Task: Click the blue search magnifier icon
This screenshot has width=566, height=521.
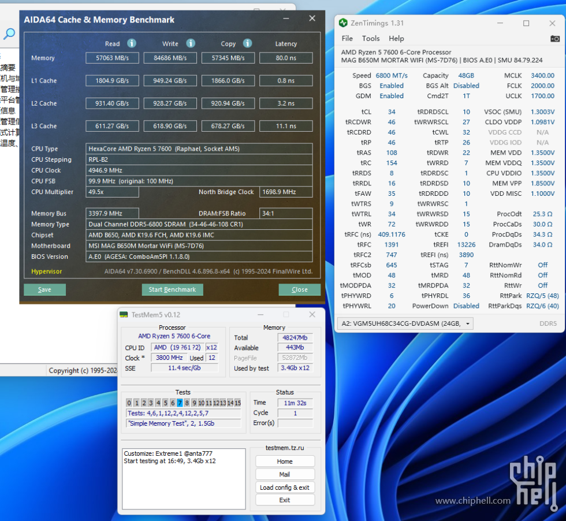Action: pyautogui.click(x=9, y=34)
